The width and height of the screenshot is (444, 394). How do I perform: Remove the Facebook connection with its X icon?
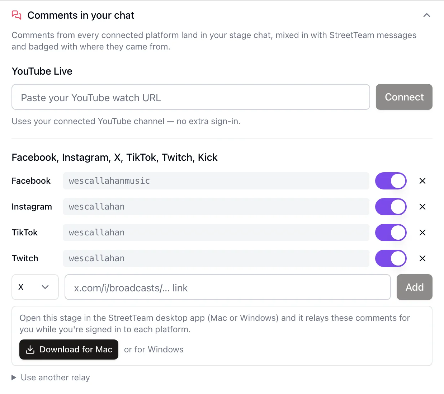tap(422, 181)
